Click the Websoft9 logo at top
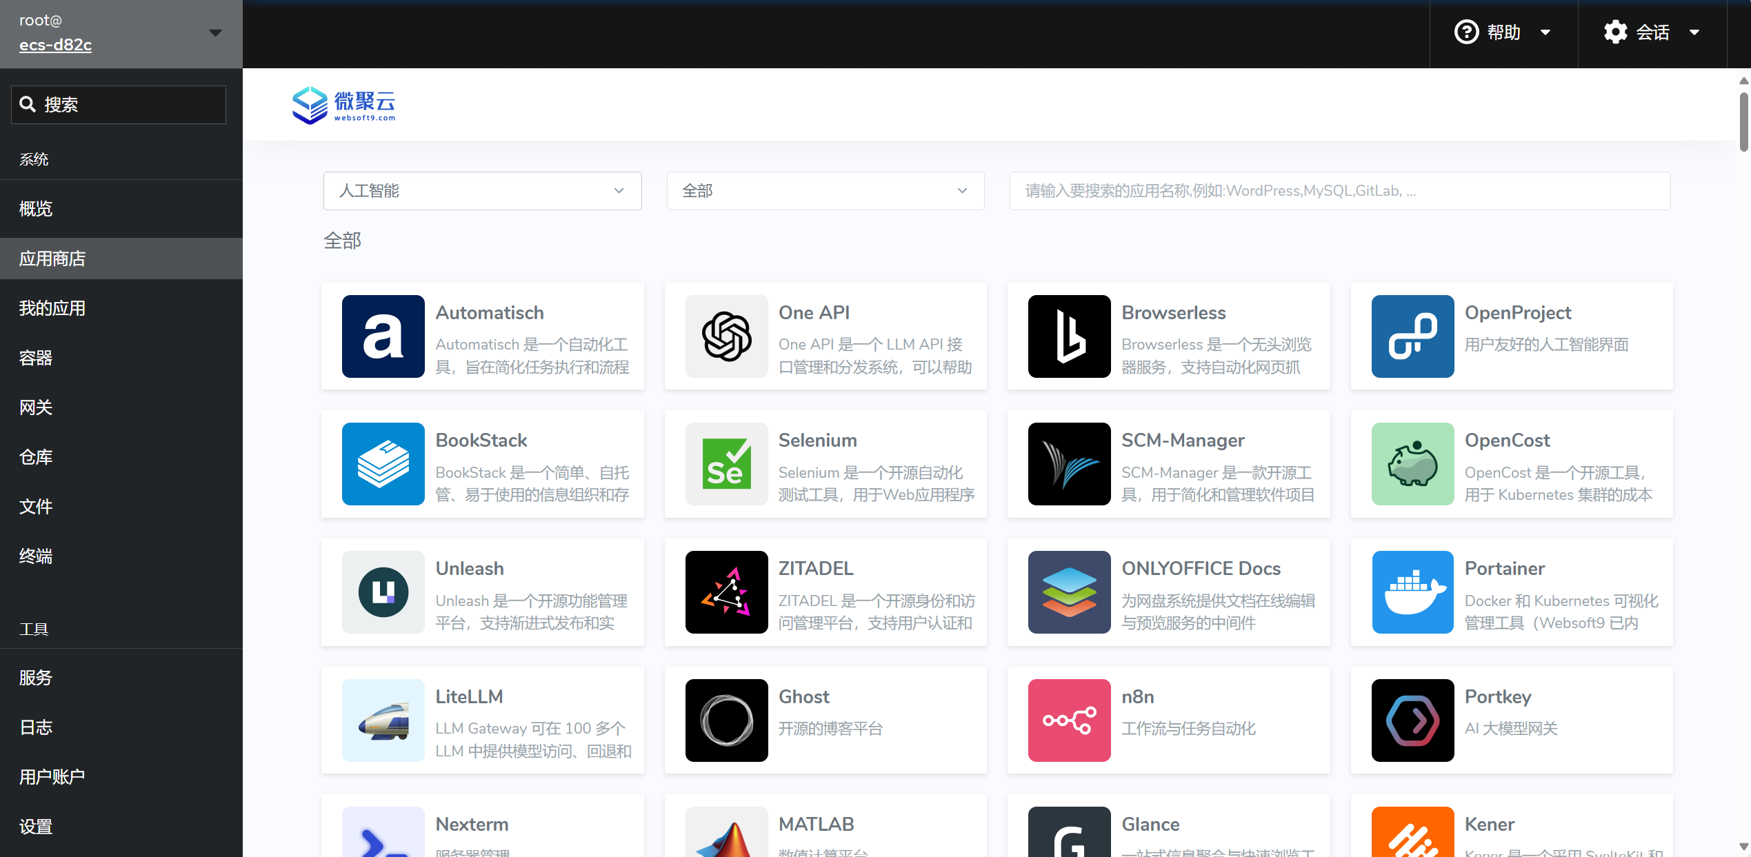 [343, 105]
